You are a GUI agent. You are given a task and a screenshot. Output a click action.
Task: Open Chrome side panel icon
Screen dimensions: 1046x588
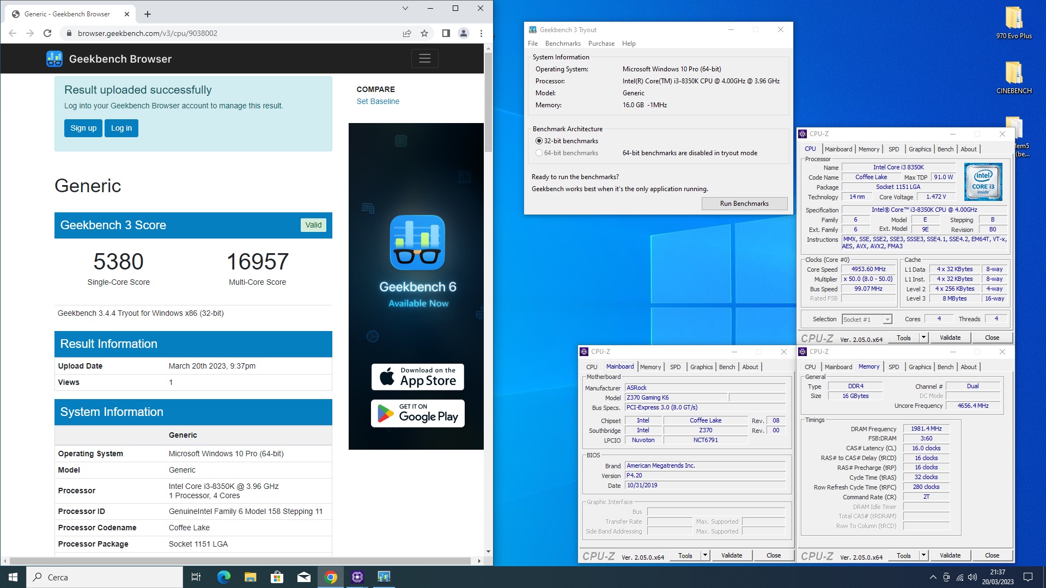point(446,33)
